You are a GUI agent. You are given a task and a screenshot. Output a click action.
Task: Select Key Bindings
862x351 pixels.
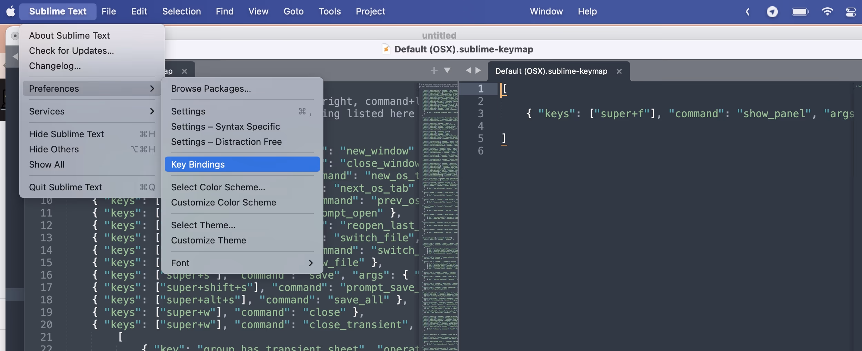242,164
